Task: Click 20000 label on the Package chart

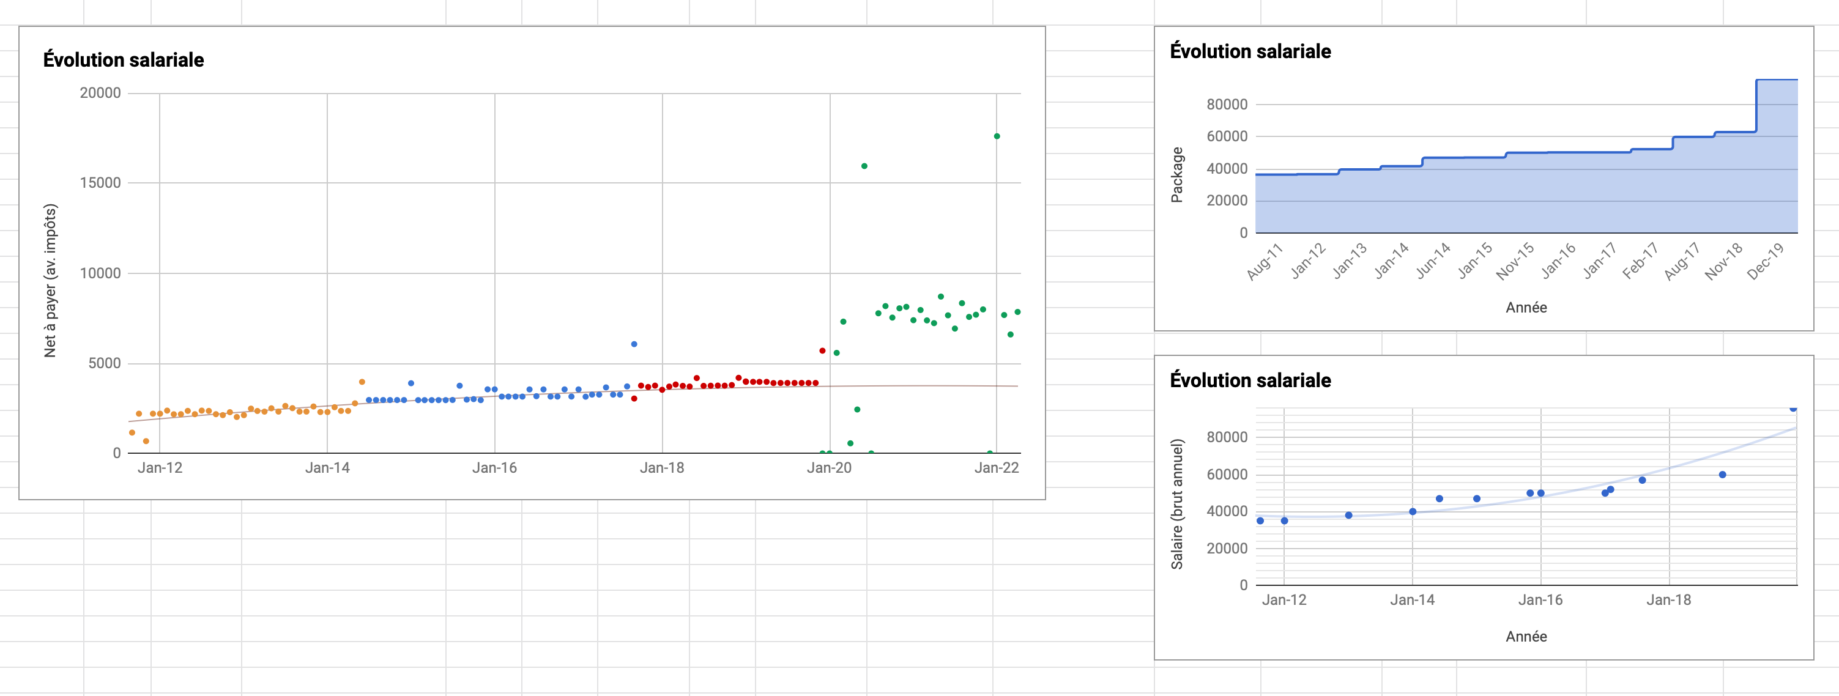Action: pyautogui.click(x=1227, y=201)
